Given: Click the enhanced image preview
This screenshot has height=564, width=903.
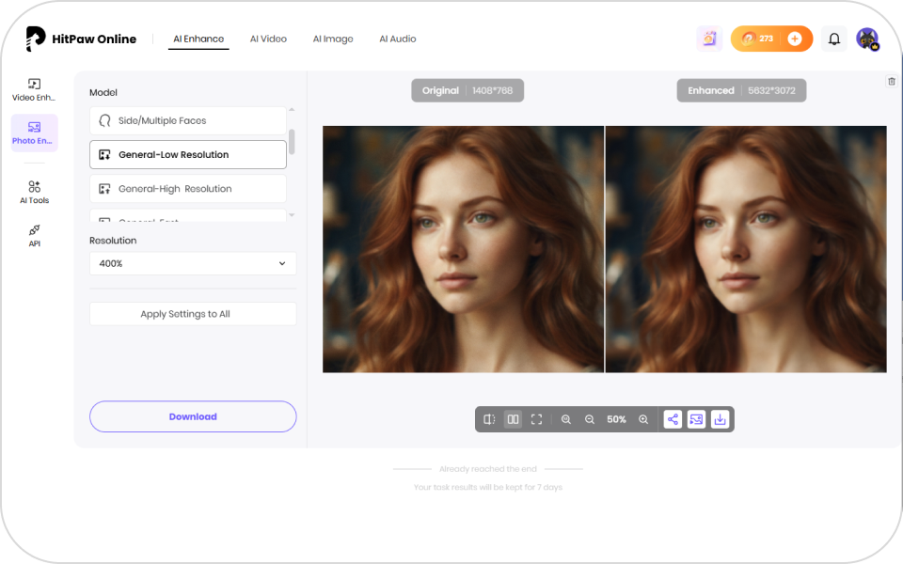Looking at the screenshot, I should (746, 249).
